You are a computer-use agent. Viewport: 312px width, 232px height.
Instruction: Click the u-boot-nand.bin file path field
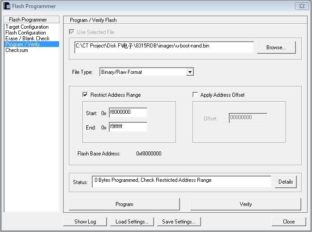164,47
